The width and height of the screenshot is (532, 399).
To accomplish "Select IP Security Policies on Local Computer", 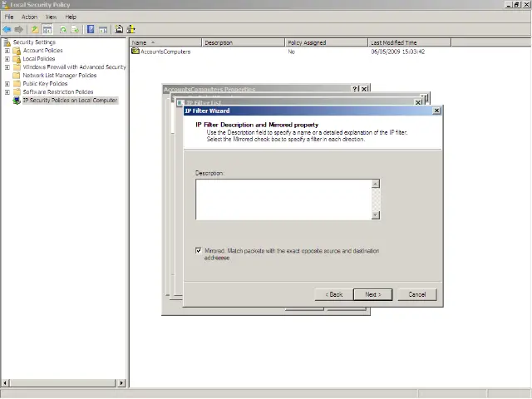I will click(x=70, y=101).
